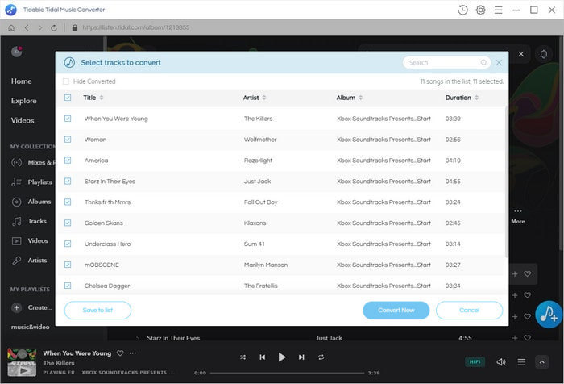Uncheck the America track checkbox

[68, 161]
